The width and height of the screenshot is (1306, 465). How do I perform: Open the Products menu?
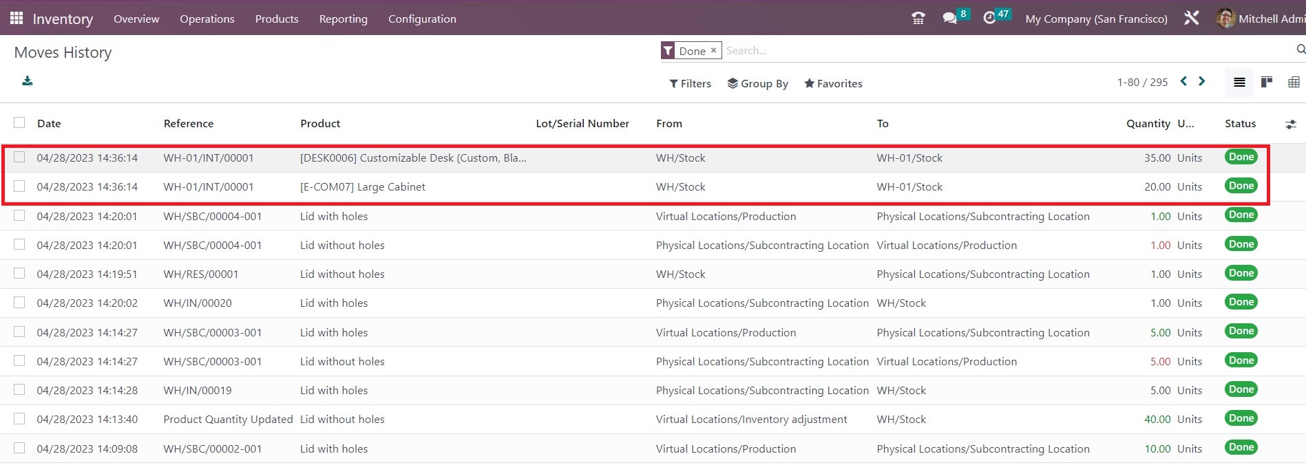pyautogui.click(x=277, y=19)
